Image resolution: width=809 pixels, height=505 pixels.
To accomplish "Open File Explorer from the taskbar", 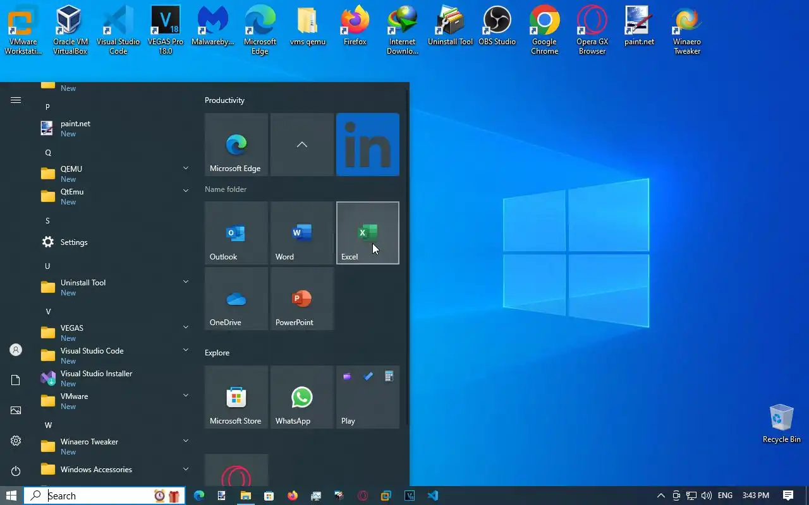I will click(x=245, y=496).
